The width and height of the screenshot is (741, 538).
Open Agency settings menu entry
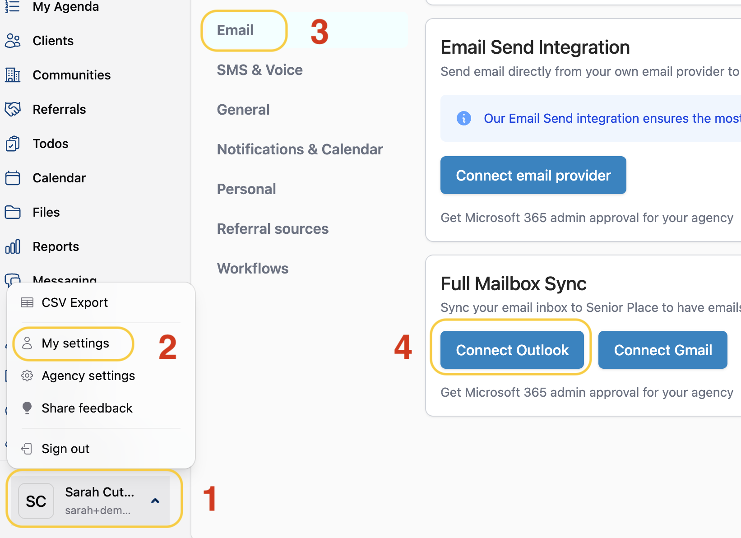point(88,376)
